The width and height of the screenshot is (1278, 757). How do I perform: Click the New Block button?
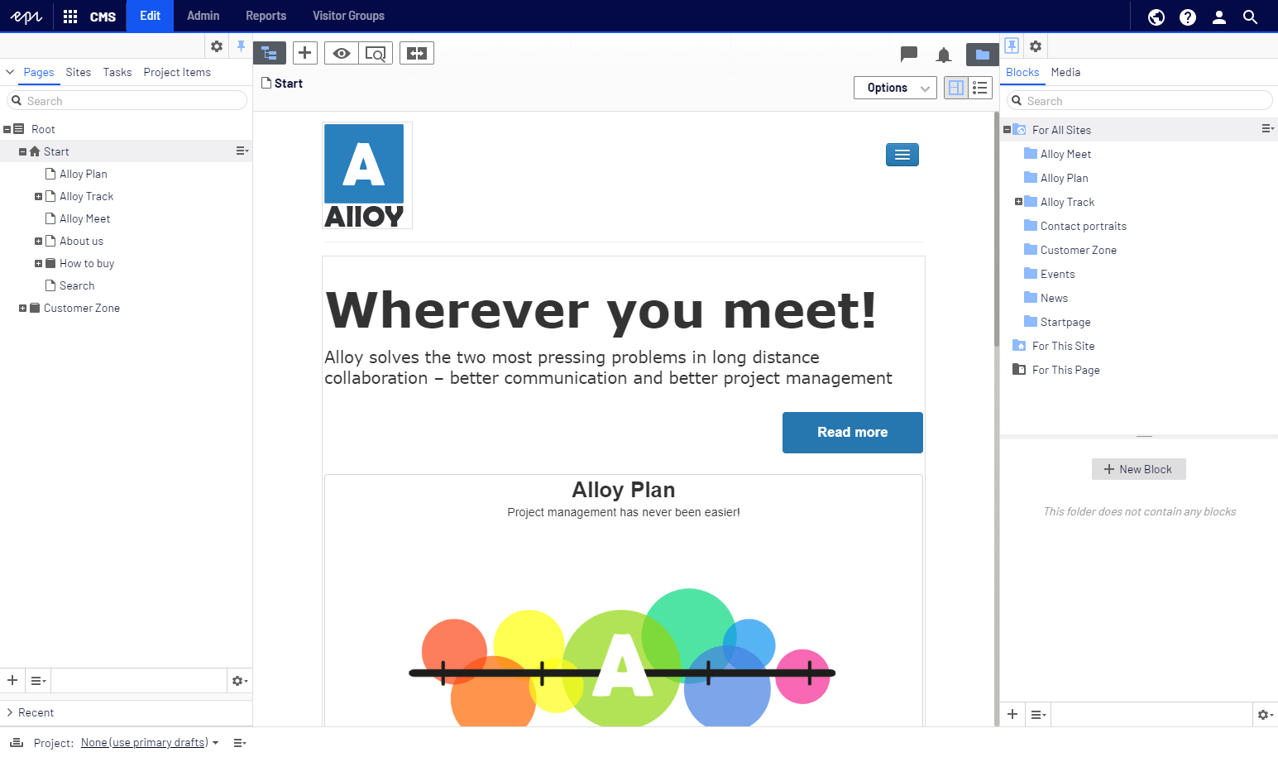pos(1138,469)
